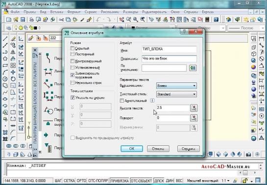Click the lock icon in status bar

point(245,181)
